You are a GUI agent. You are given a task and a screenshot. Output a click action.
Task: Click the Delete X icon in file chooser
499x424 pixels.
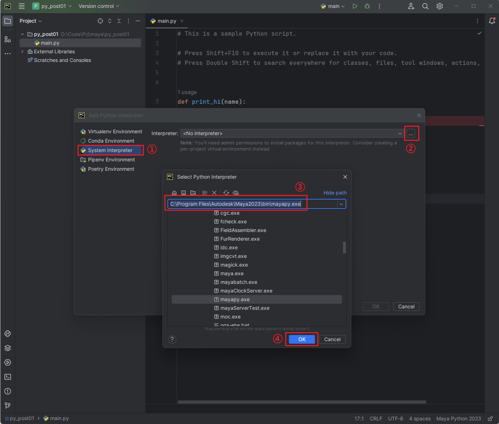coord(214,193)
